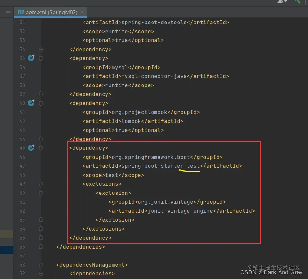Click fold end marker on line 55

[41, 238]
